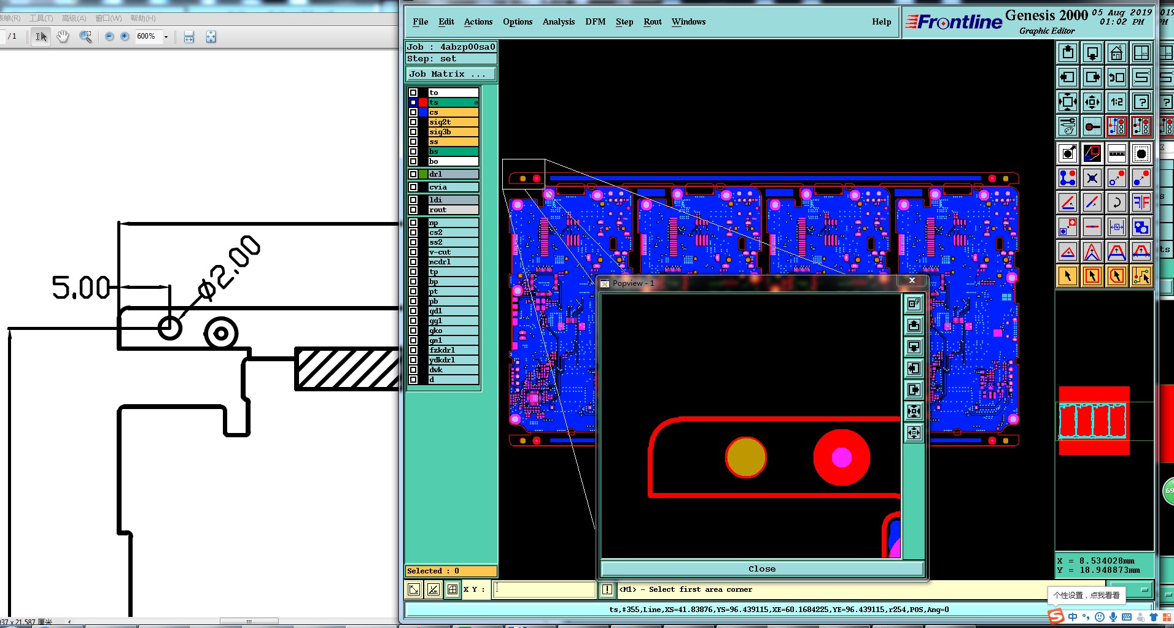Click the red color swatch of ts layer
1174x628 pixels.
(x=423, y=102)
